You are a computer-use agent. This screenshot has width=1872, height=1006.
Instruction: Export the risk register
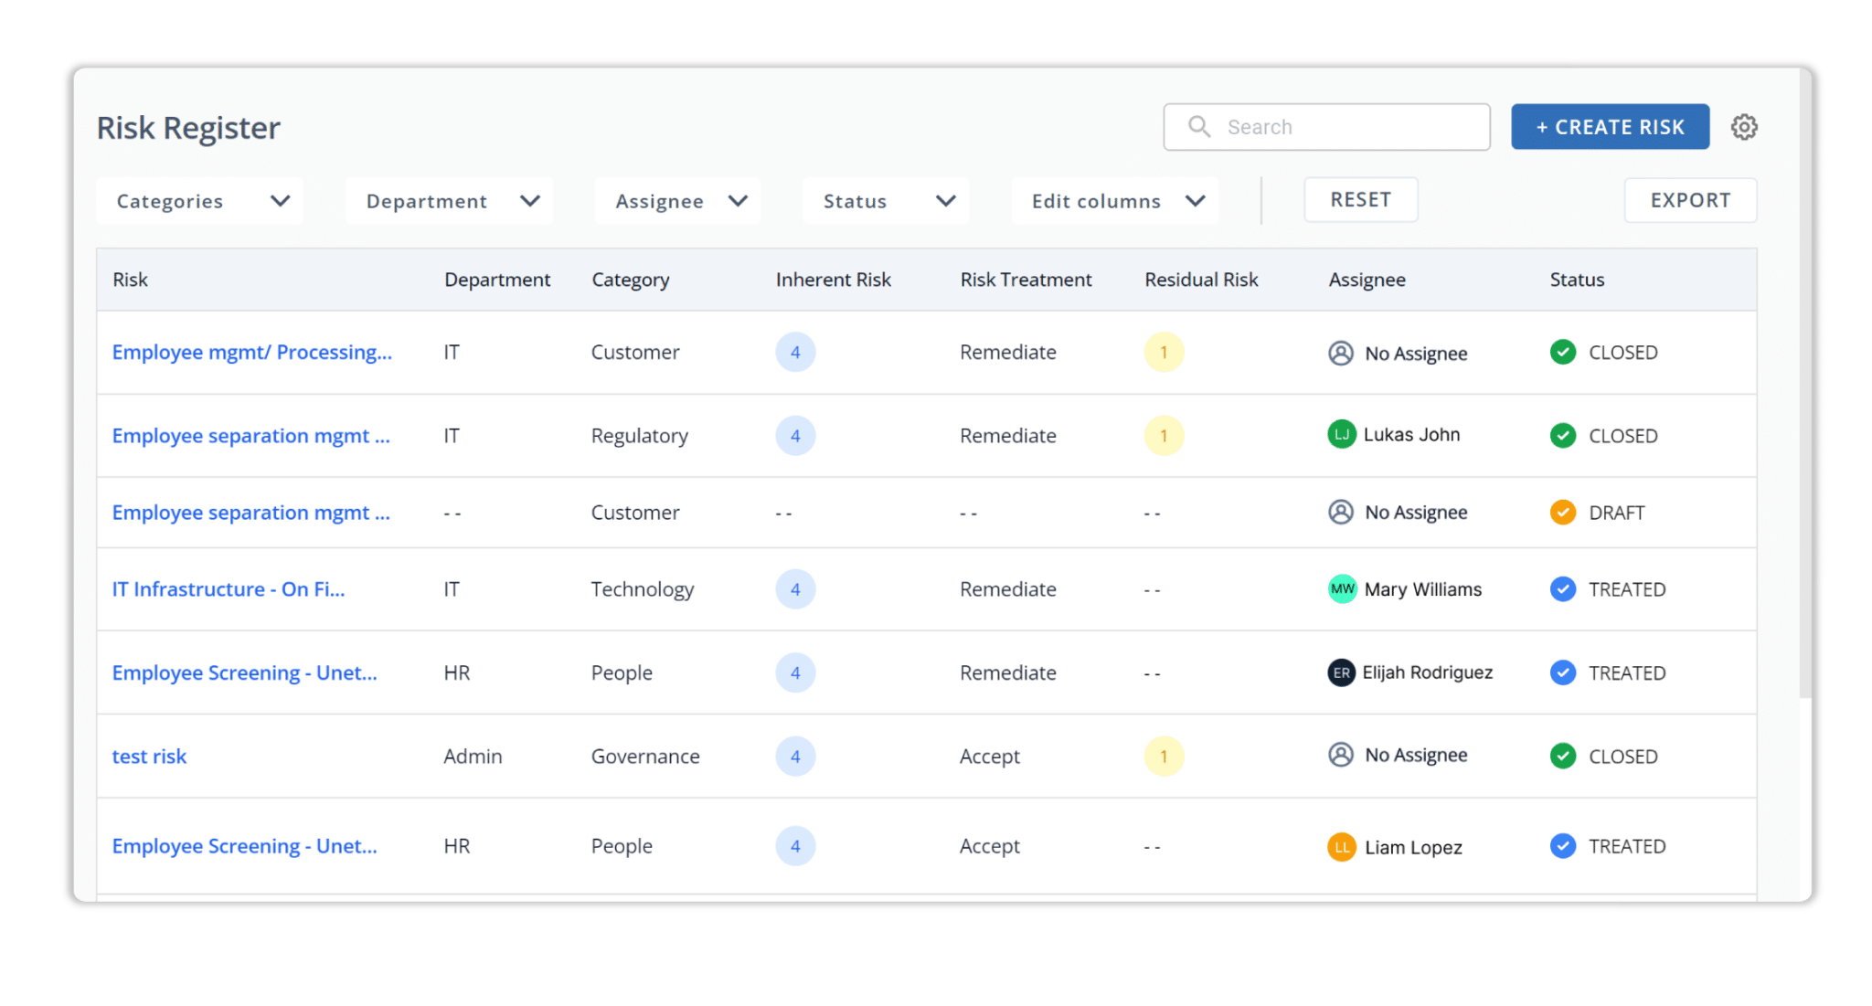(1690, 200)
